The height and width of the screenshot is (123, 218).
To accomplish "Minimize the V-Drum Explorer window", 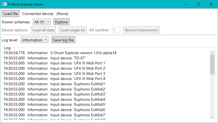I will coord(186,4).
